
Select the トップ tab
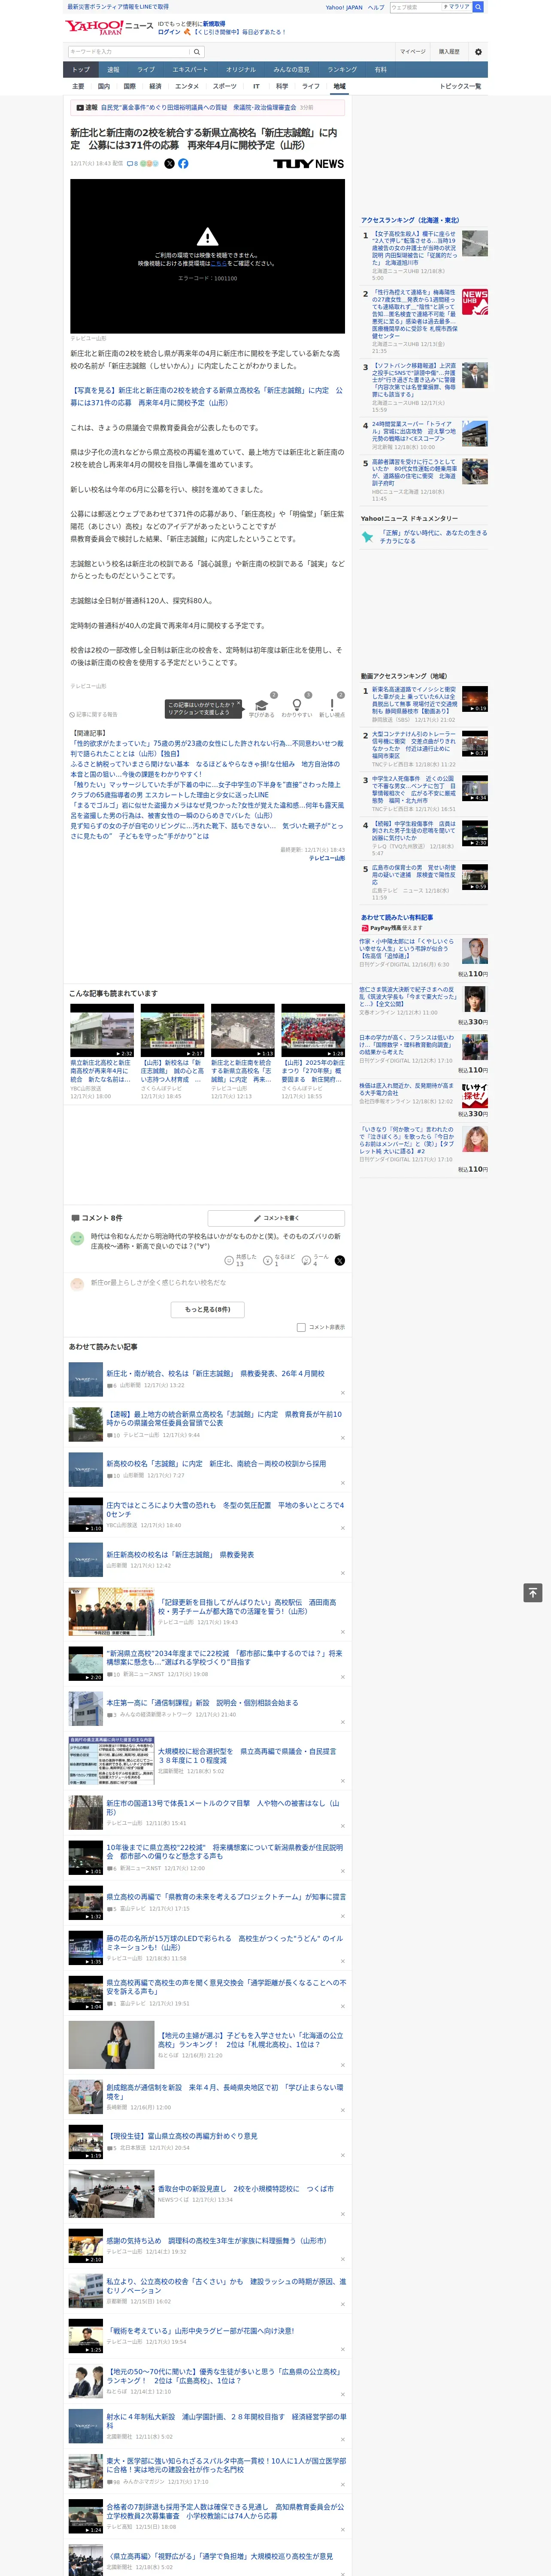[x=81, y=70]
